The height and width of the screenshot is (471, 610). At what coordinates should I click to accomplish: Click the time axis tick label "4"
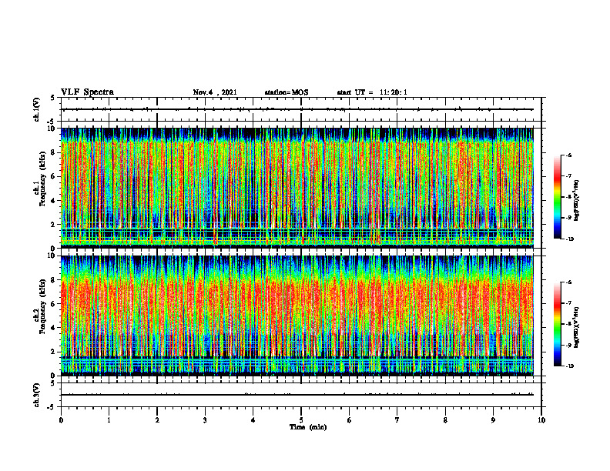253,420
